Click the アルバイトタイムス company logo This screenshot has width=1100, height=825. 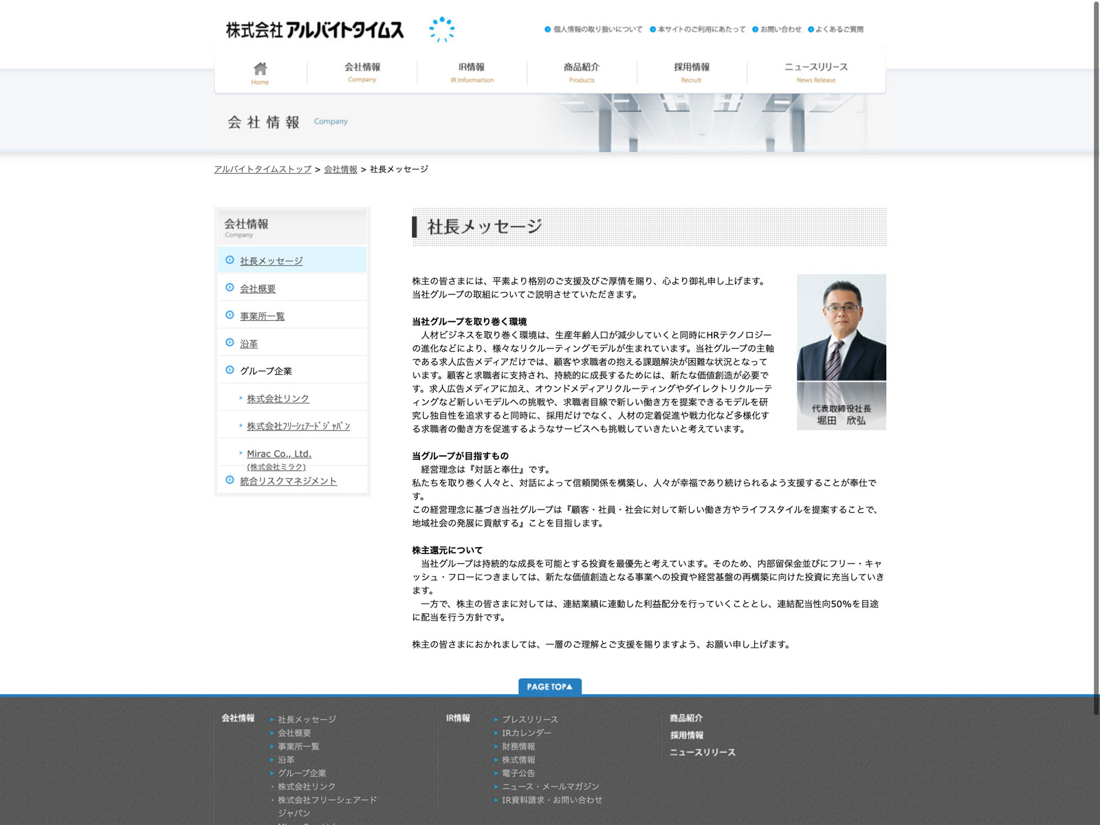[x=315, y=30]
